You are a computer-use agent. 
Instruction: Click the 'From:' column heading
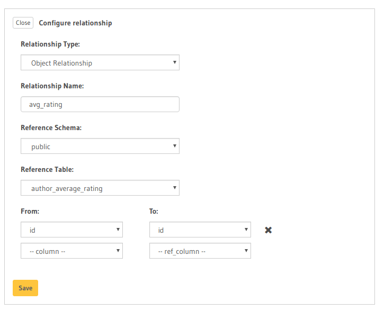(x=30, y=212)
